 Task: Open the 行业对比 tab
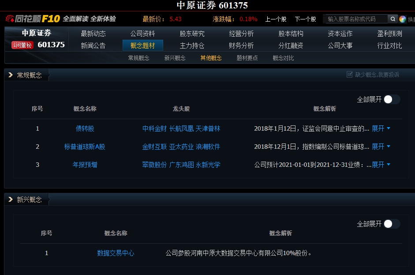click(x=389, y=45)
